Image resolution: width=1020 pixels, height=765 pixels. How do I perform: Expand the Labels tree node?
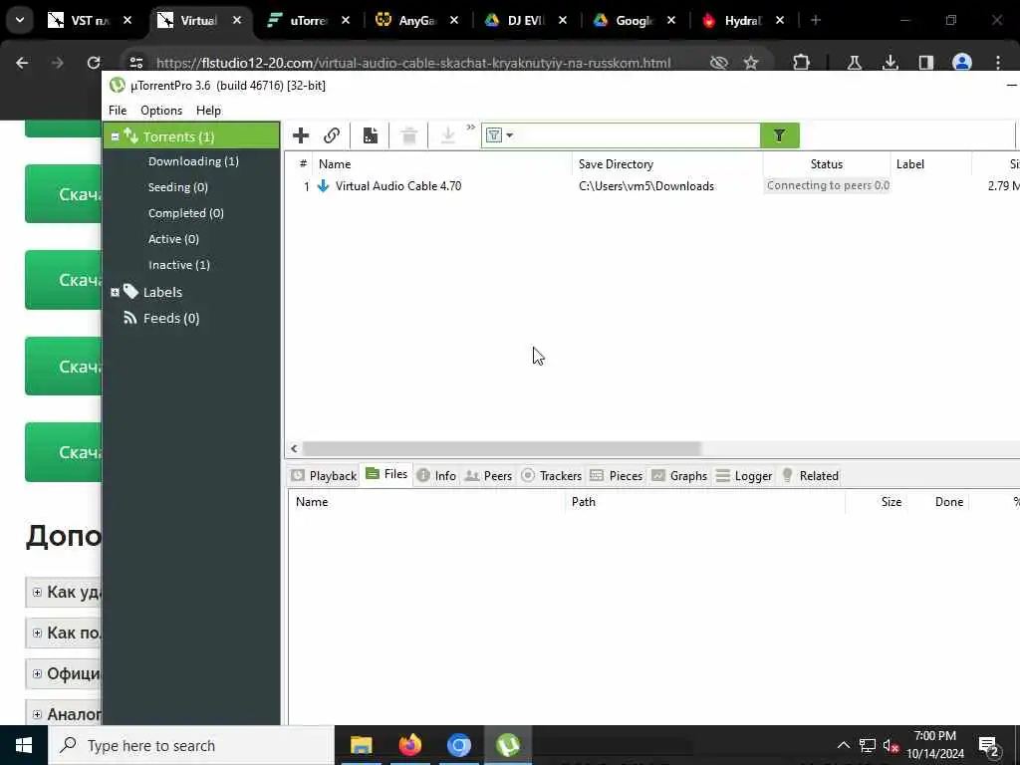tap(116, 293)
